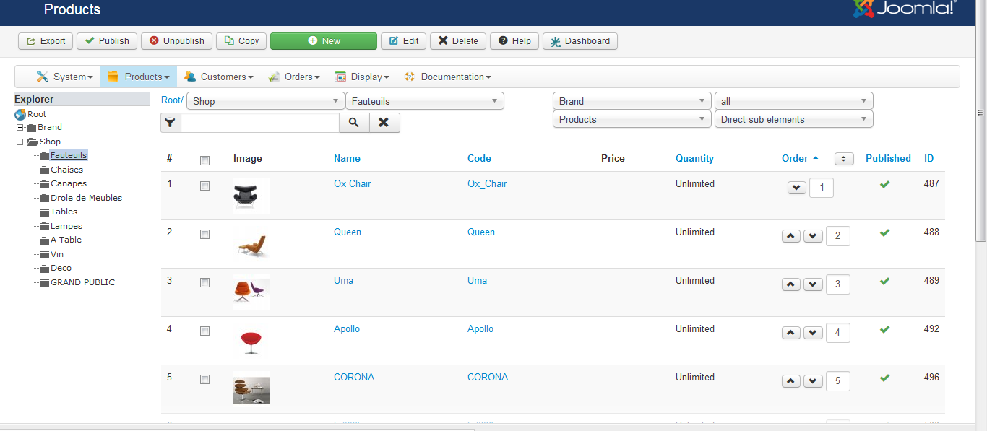Click the Publish button

point(107,41)
